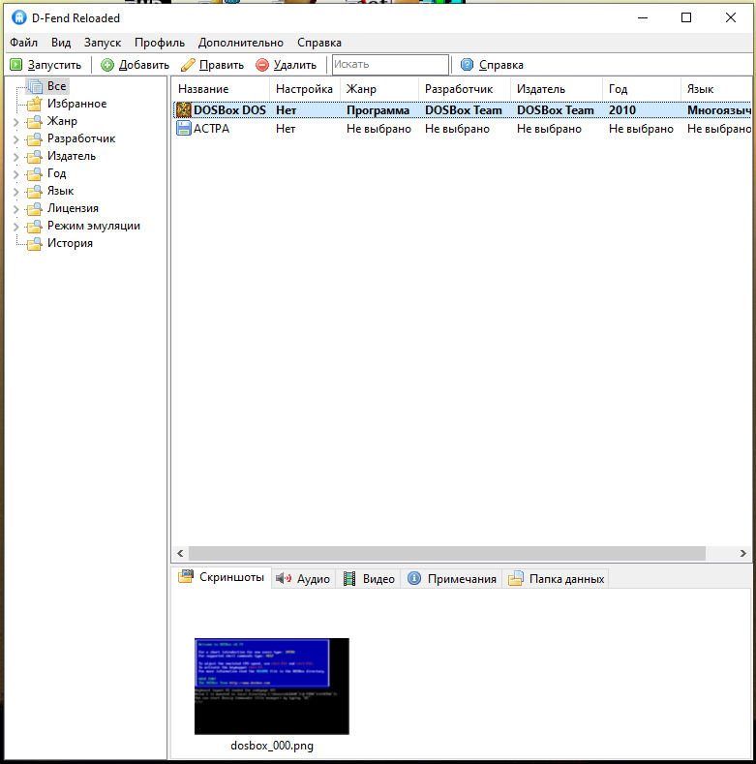Open the Файл menu

(23, 43)
